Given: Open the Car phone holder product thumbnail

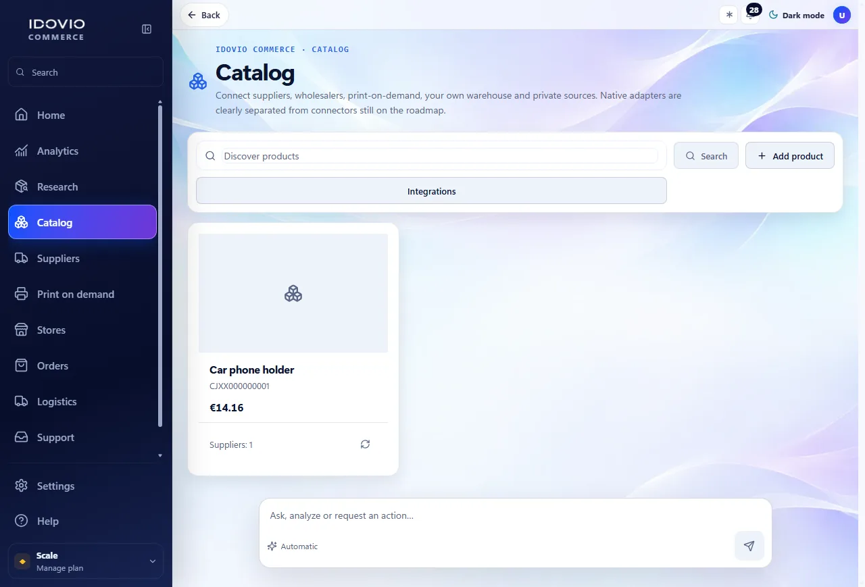Looking at the screenshot, I should (x=293, y=293).
